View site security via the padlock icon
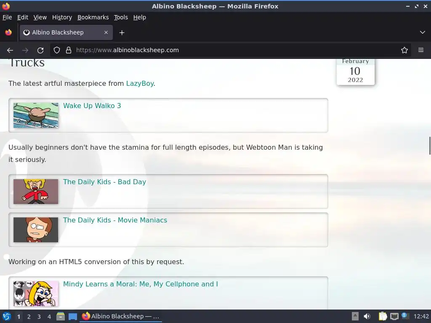The height and width of the screenshot is (323, 431). coord(69,50)
